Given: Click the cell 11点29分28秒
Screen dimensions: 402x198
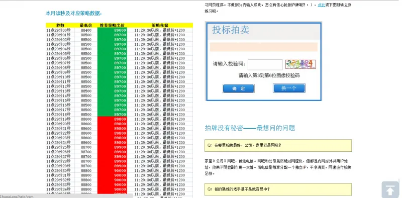Looking at the screenshot, I should coord(60,161).
